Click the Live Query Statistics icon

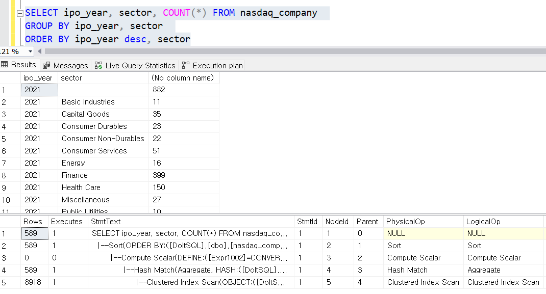[98, 65]
